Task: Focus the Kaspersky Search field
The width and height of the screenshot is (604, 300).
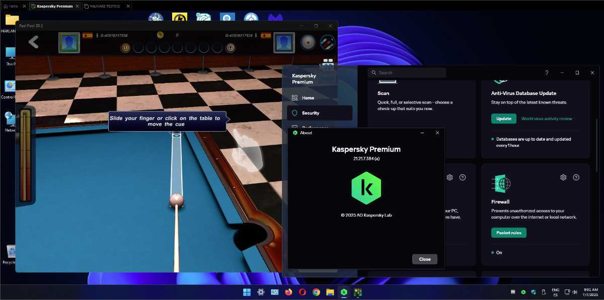Action: pos(407,73)
